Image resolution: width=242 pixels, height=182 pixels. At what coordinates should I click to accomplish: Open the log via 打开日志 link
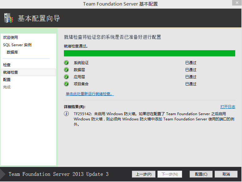[x=228, y=107]
